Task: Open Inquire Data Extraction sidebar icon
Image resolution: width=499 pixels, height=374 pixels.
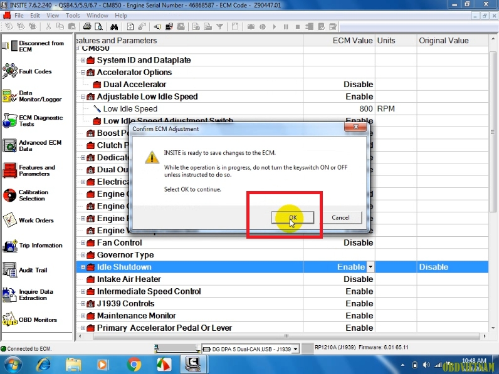Action: (9, 295)
